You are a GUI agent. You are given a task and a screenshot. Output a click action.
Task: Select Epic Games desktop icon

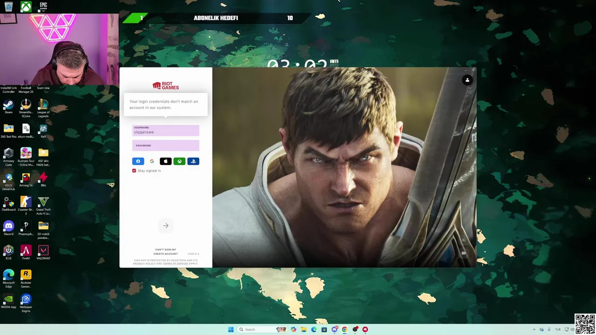click(x=43, y=7)
